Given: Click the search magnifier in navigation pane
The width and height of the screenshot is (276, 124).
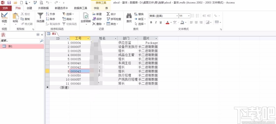Looking at the screenshot, I should [x=42, y=41].
